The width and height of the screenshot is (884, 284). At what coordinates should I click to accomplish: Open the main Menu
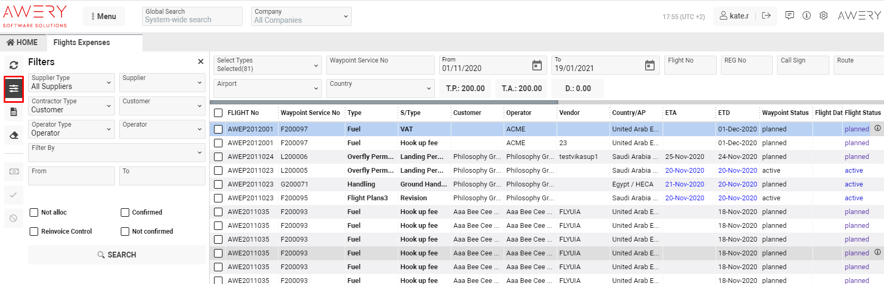(103, 16)
